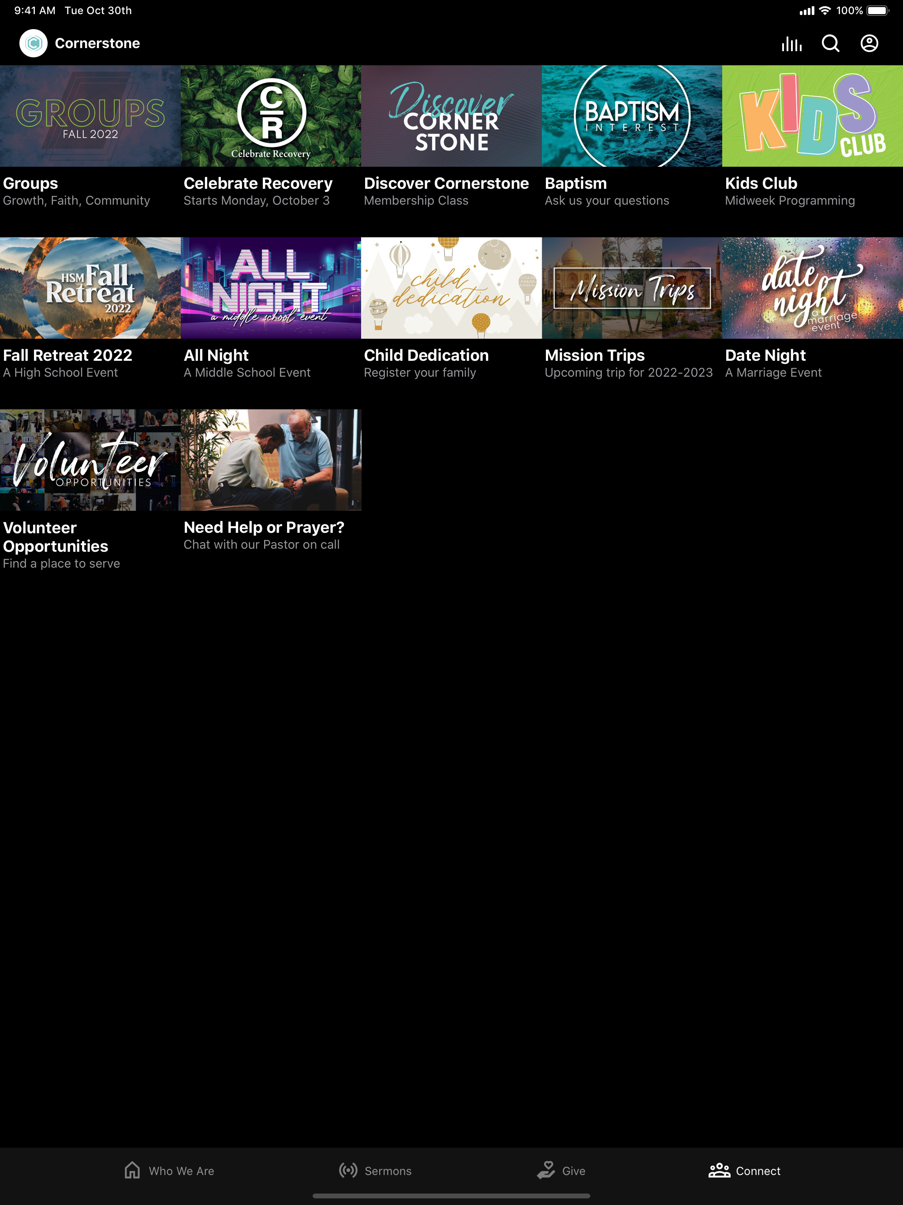Click the Discover Cornerstone title
This screenshot has height=1205, width=903.
point(447,183)
